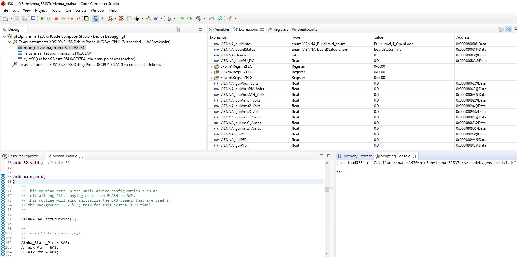Click the Step Over icon
Screen dimensions: 517x257
(x=71, y=19)
